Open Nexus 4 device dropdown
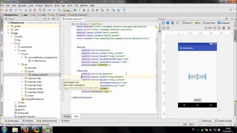The height and width of the screenshot is (133, 237). [x=188, y=23]
